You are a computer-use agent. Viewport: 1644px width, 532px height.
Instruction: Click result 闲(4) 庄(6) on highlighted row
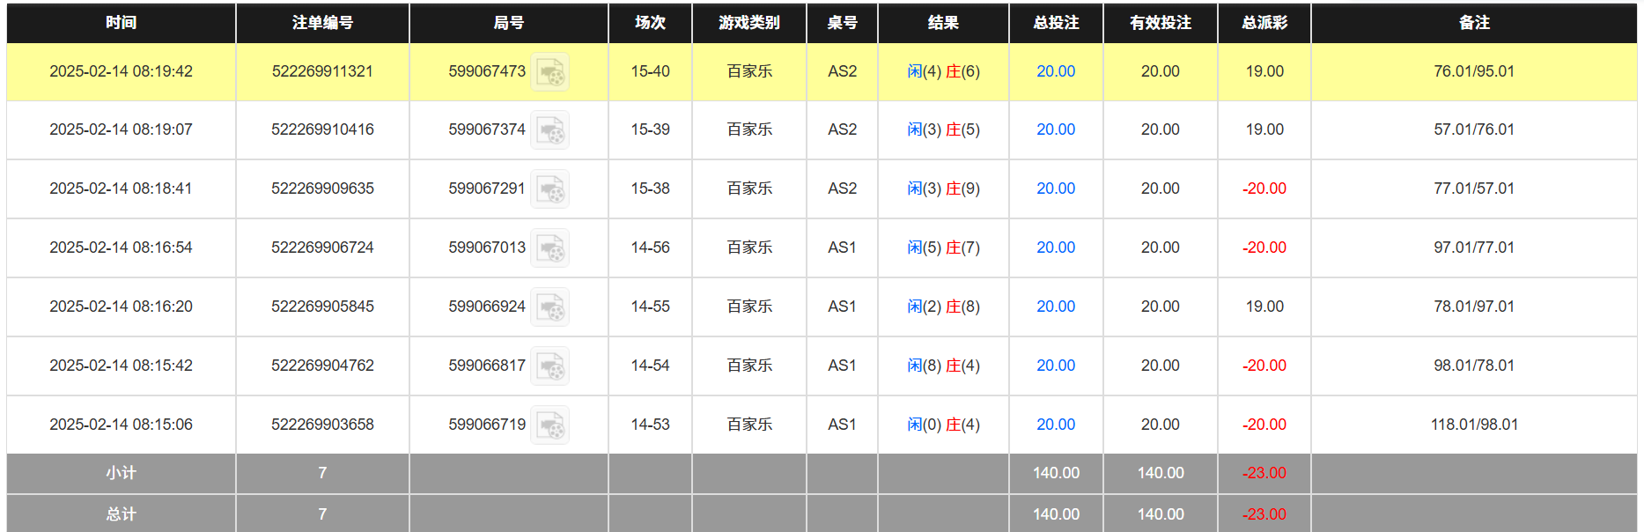point(942,71)
